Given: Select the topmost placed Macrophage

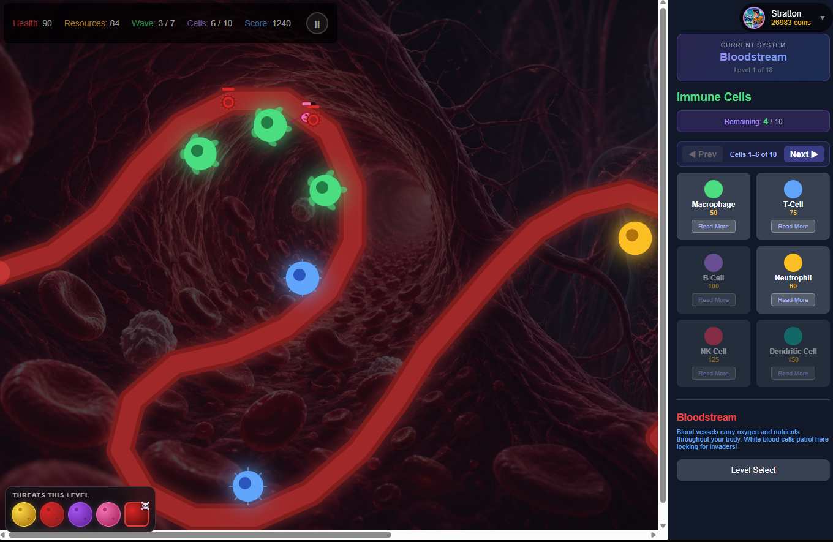Looking at the screenshot, I should pyautogui.click(x=269, y=125).
